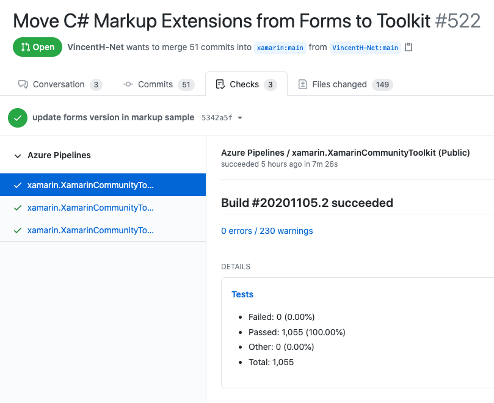Image resolution: width=494 pixels, height=403 pixels.
Task: Select the highlighted first xamarin.XamarinCommunityTo check
Action: 103,185
